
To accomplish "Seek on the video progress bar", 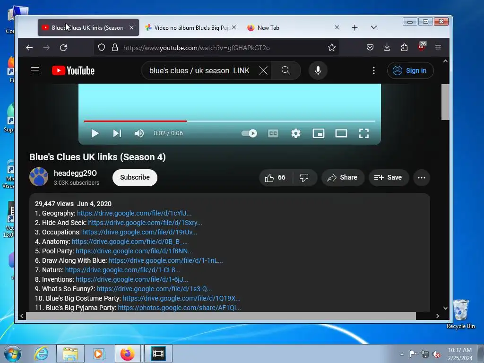I will pyautogui.click(x=229, y=121).
